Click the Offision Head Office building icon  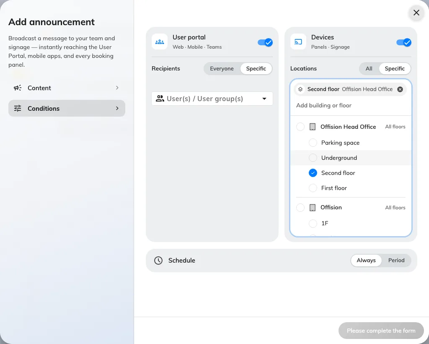click(x=313, y=127)
